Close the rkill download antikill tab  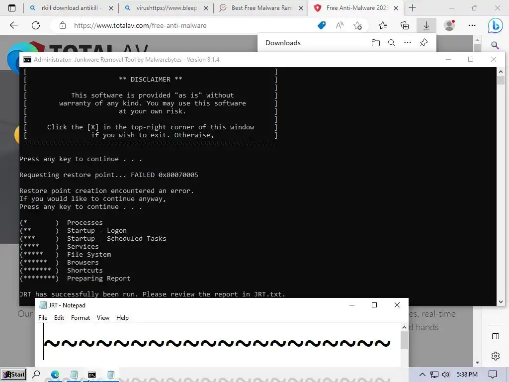pos(111,8)
